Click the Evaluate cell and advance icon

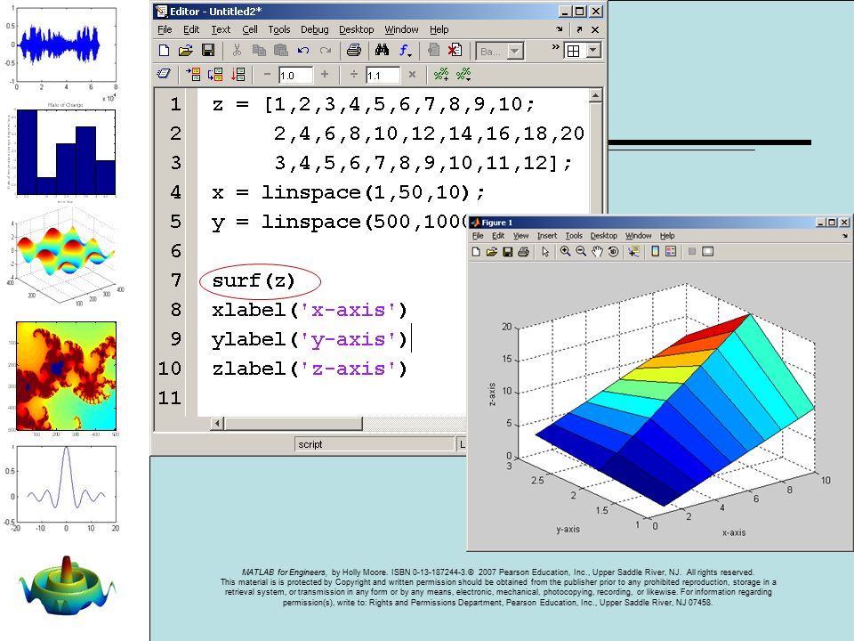[215, 74]
